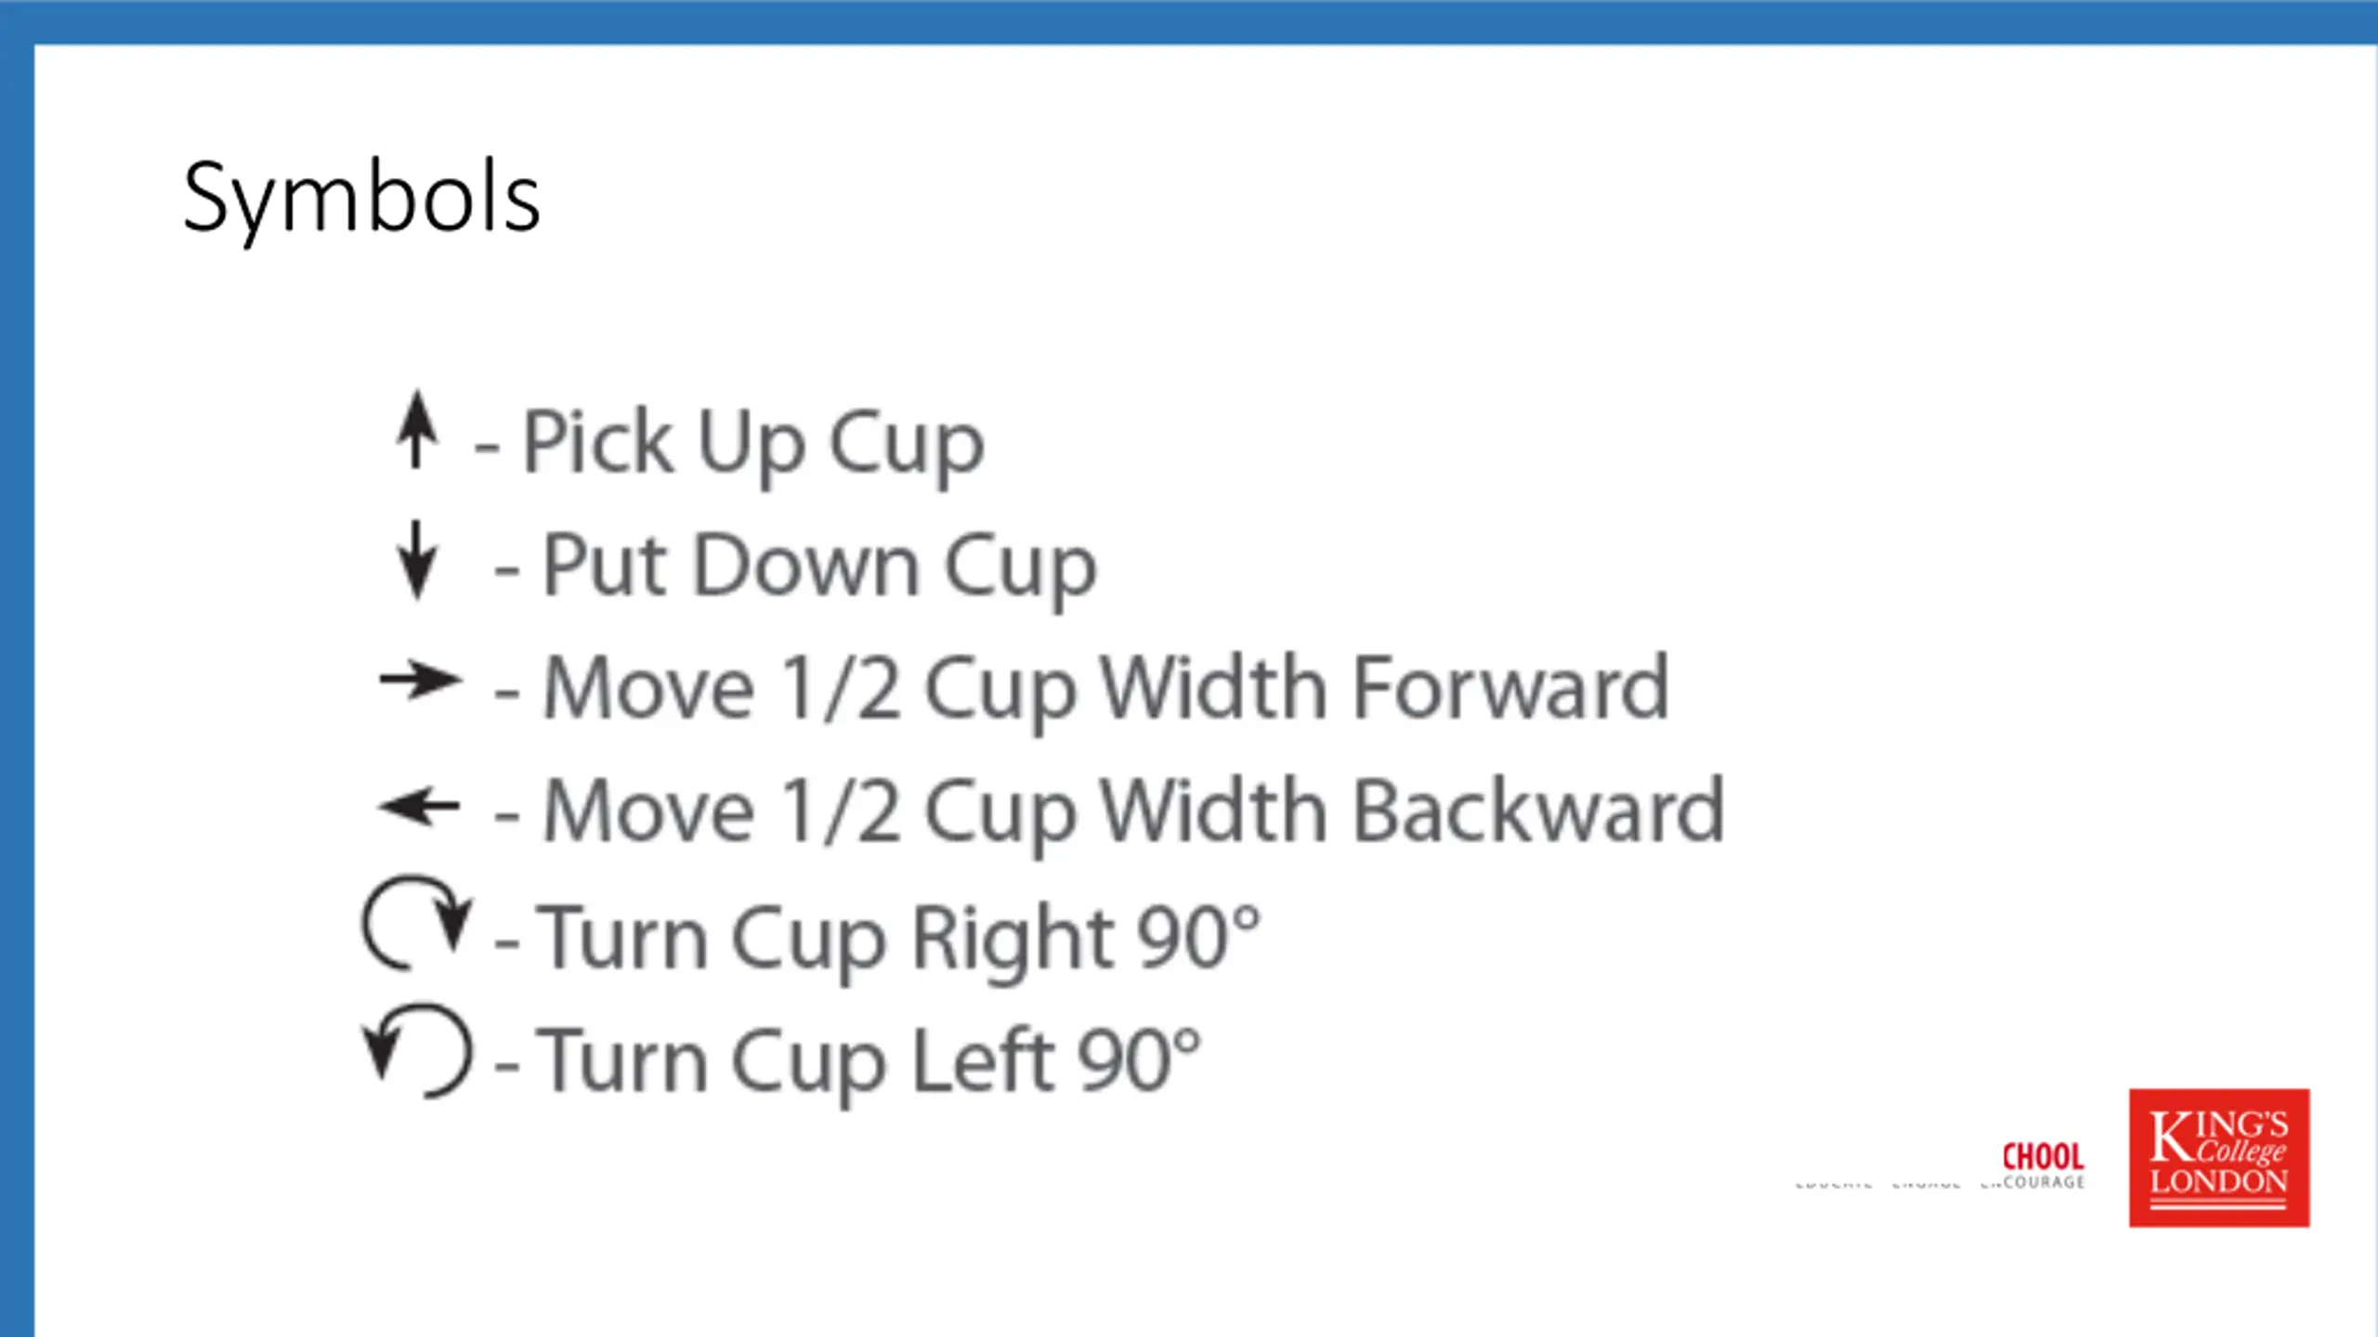Click the Pick Up Cup text
The image size is (2378, 1337).
753,445
